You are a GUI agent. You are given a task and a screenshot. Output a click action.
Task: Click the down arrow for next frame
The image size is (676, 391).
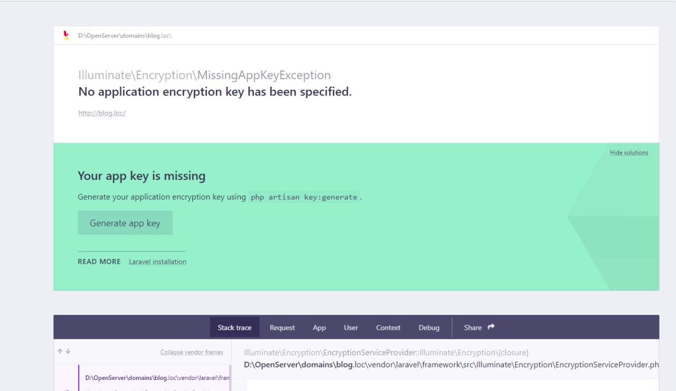tap(68, 351)
